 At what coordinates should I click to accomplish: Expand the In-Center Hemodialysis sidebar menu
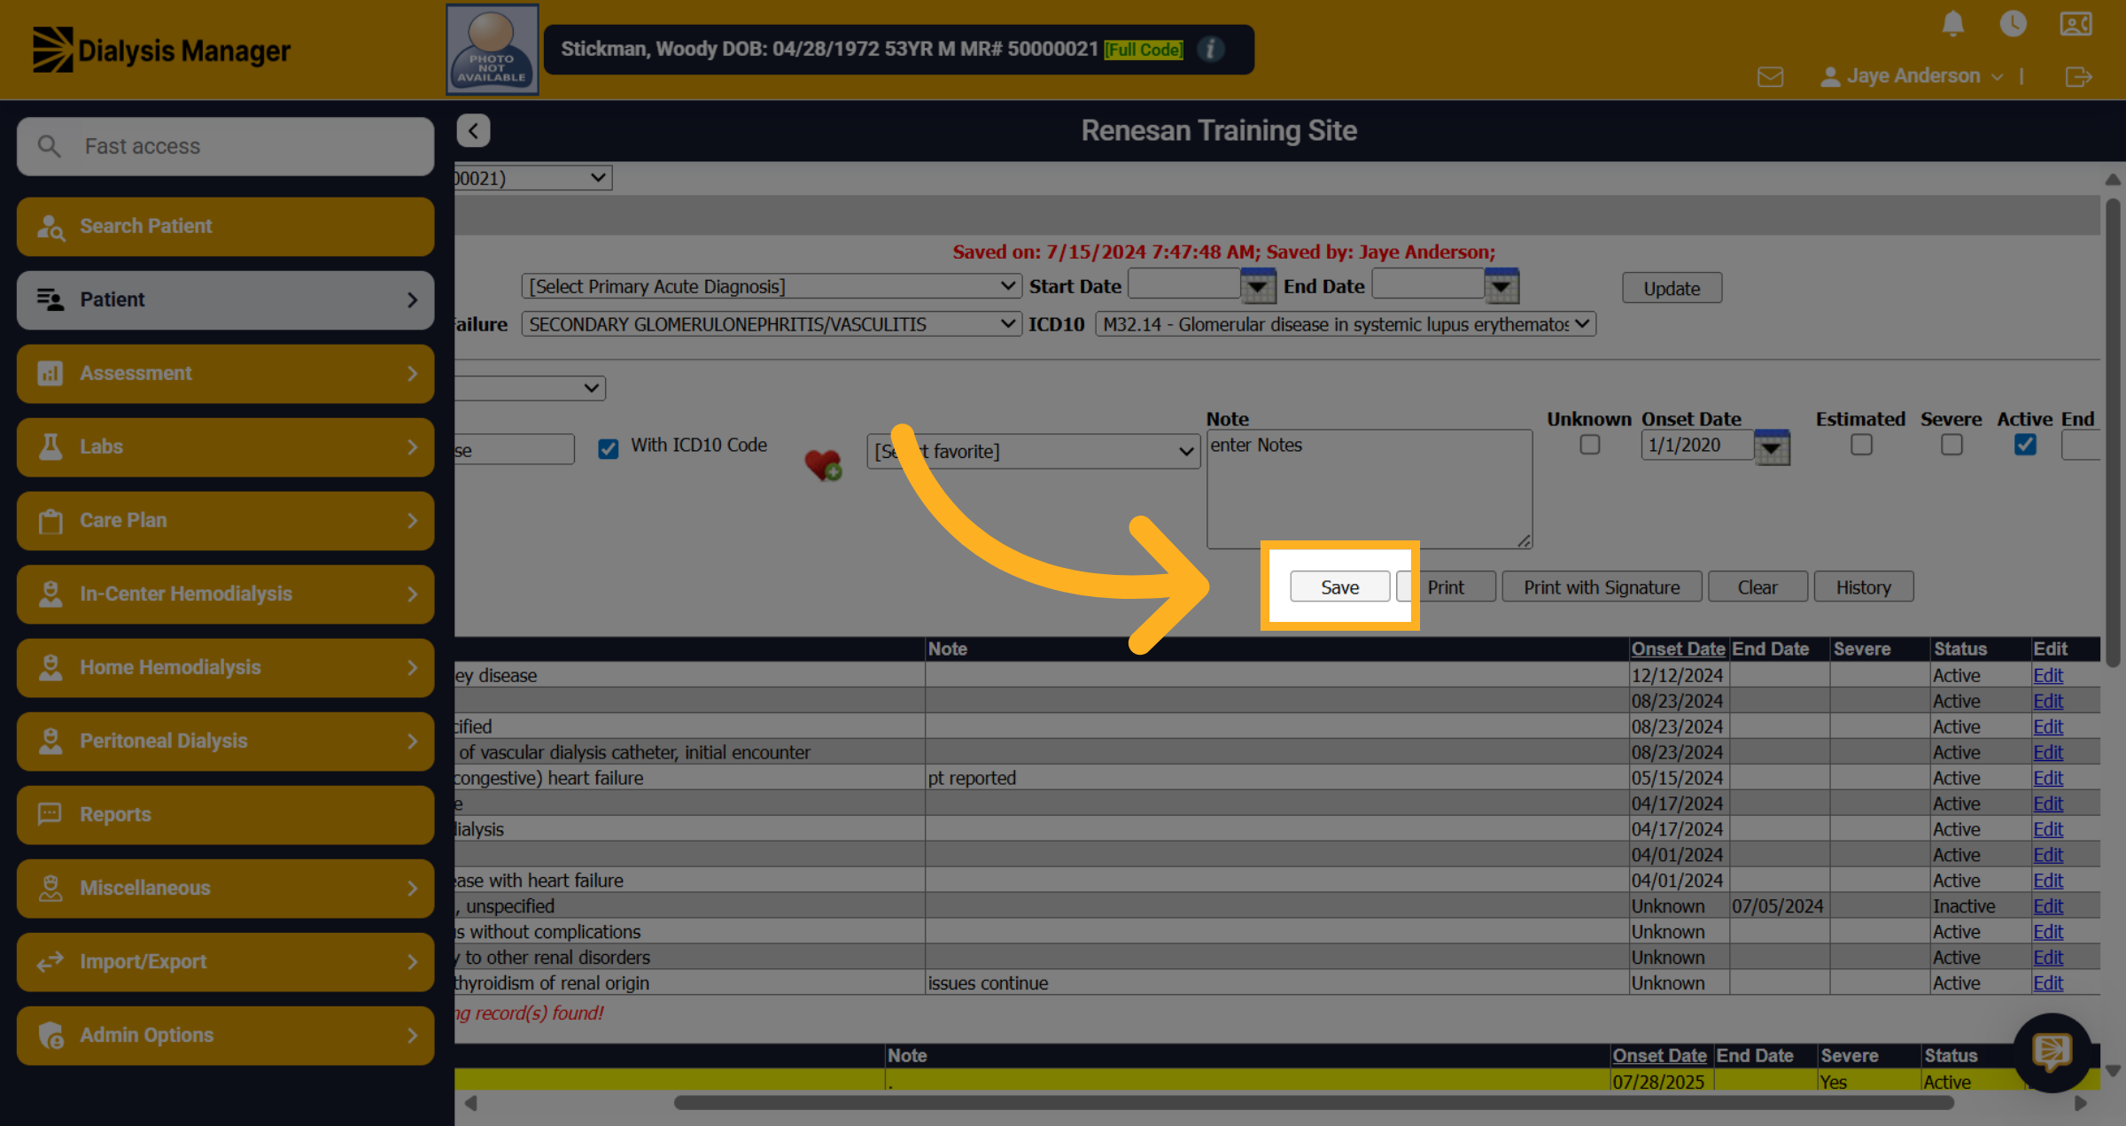tap(225, 594)
